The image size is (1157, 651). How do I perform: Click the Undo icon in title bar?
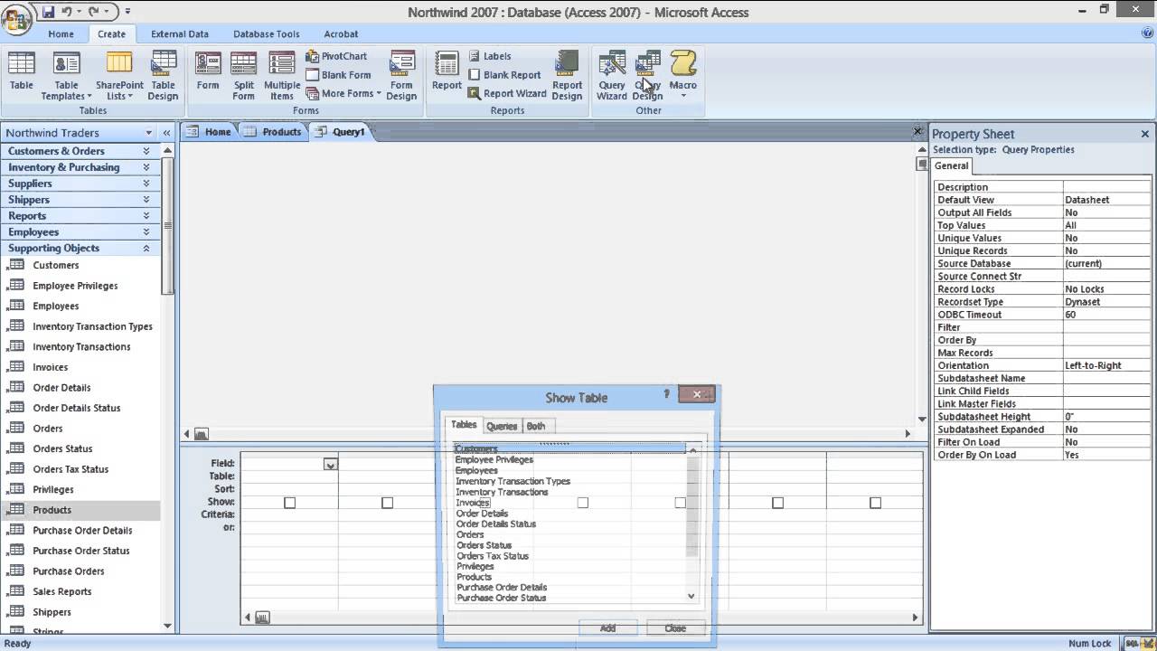click(x=66, y=12)
